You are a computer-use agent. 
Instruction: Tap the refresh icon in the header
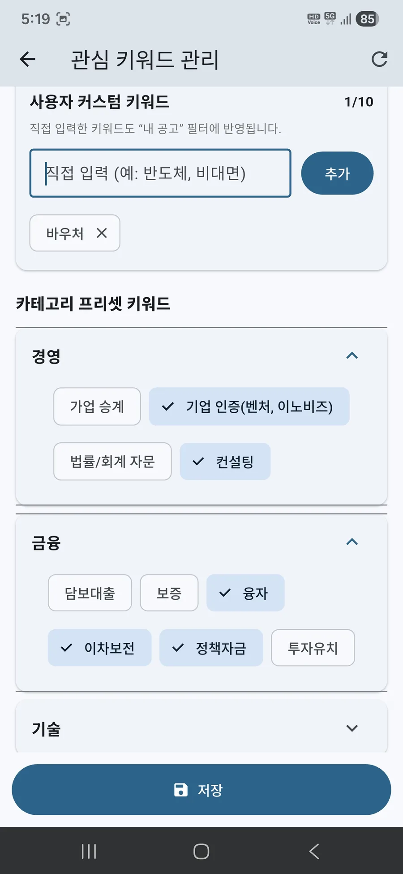[x=379, y=59]
